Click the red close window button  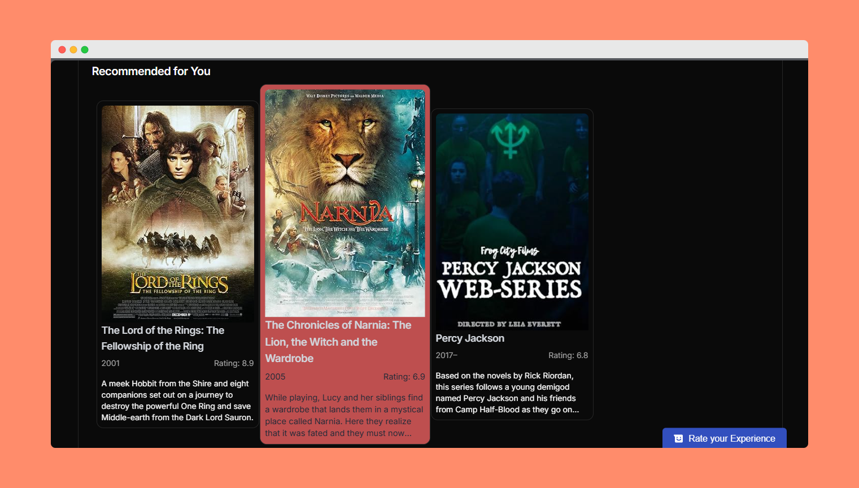click(62, 50)
